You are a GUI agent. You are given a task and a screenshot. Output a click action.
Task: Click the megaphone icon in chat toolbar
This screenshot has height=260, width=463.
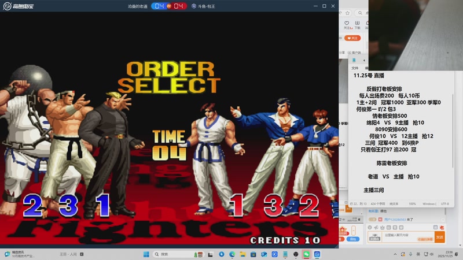(376, 228)
